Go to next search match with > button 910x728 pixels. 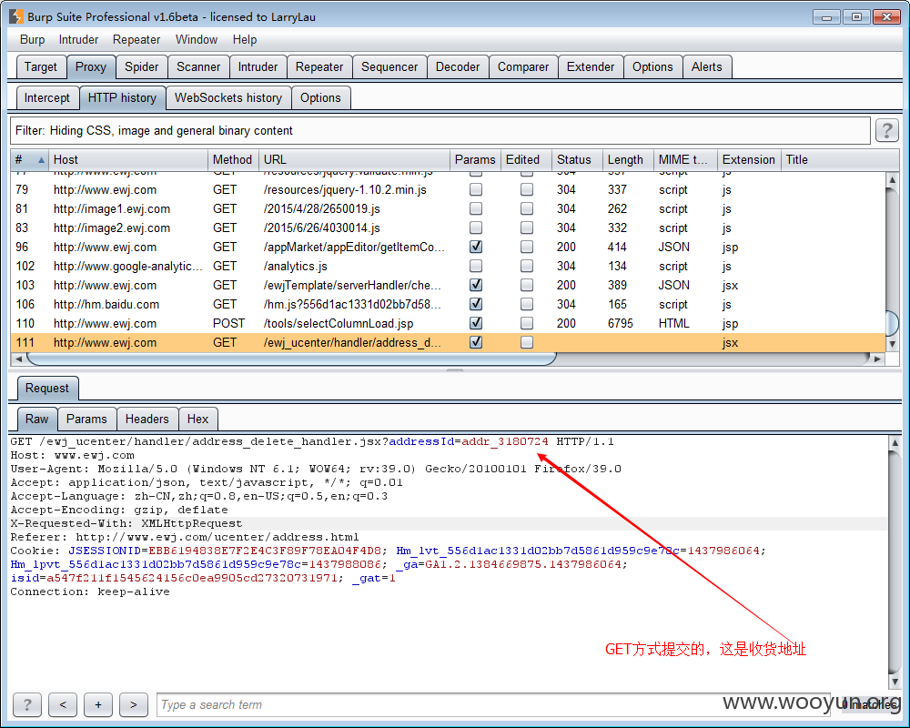134,704
